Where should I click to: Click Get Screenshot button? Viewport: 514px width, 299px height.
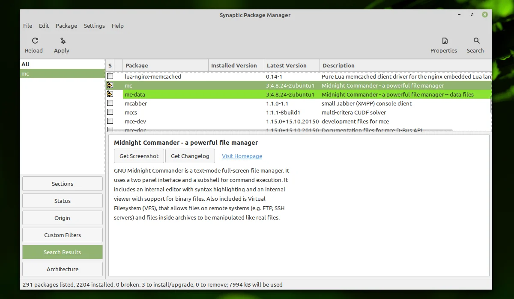[139, 156]
